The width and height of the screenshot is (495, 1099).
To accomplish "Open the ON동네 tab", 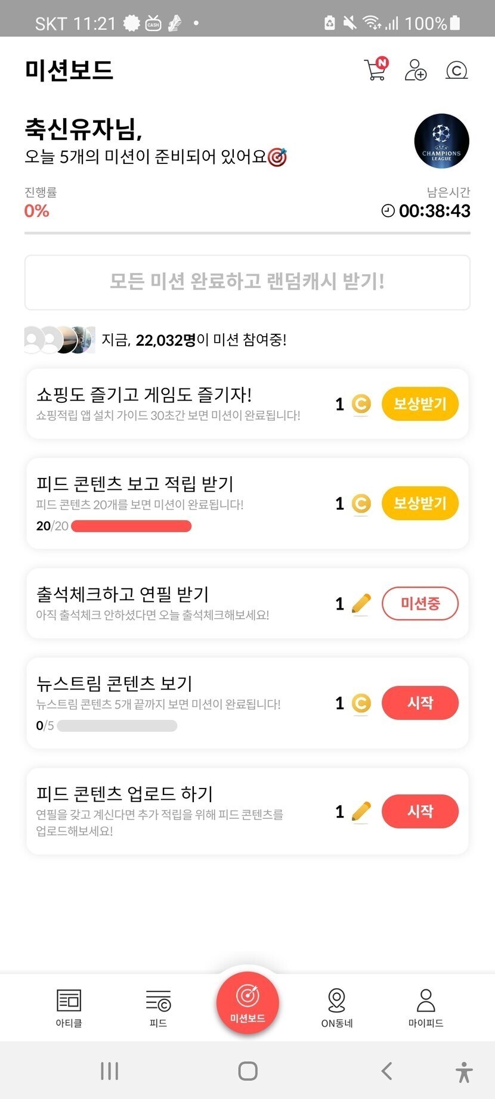I will [x=337, y=1007].
